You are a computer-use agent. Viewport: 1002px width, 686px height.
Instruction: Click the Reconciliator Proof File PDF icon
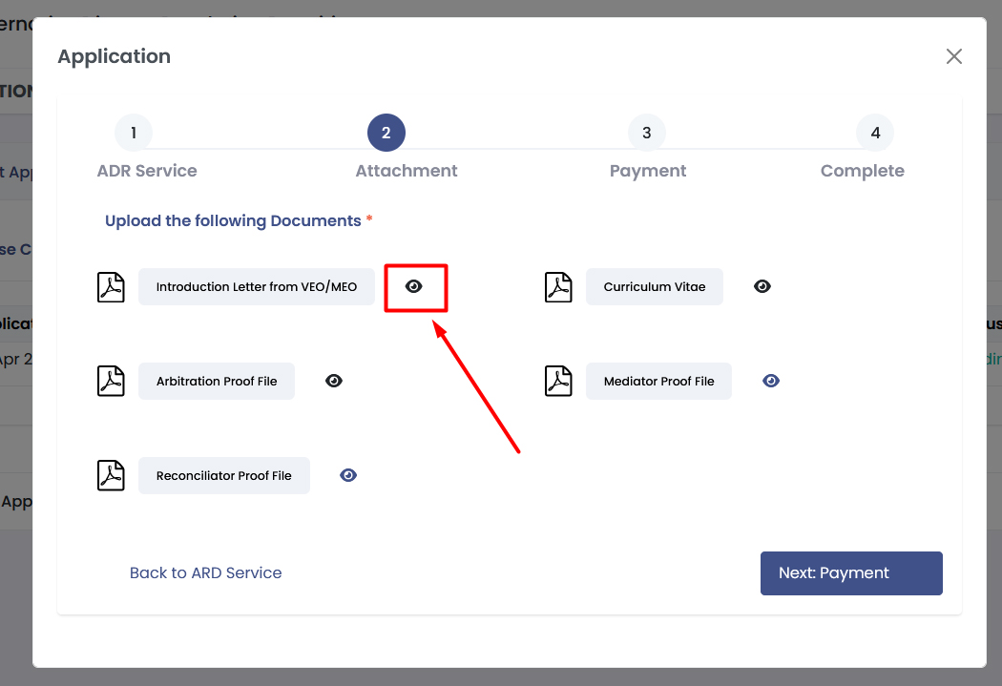coord(112,475)
